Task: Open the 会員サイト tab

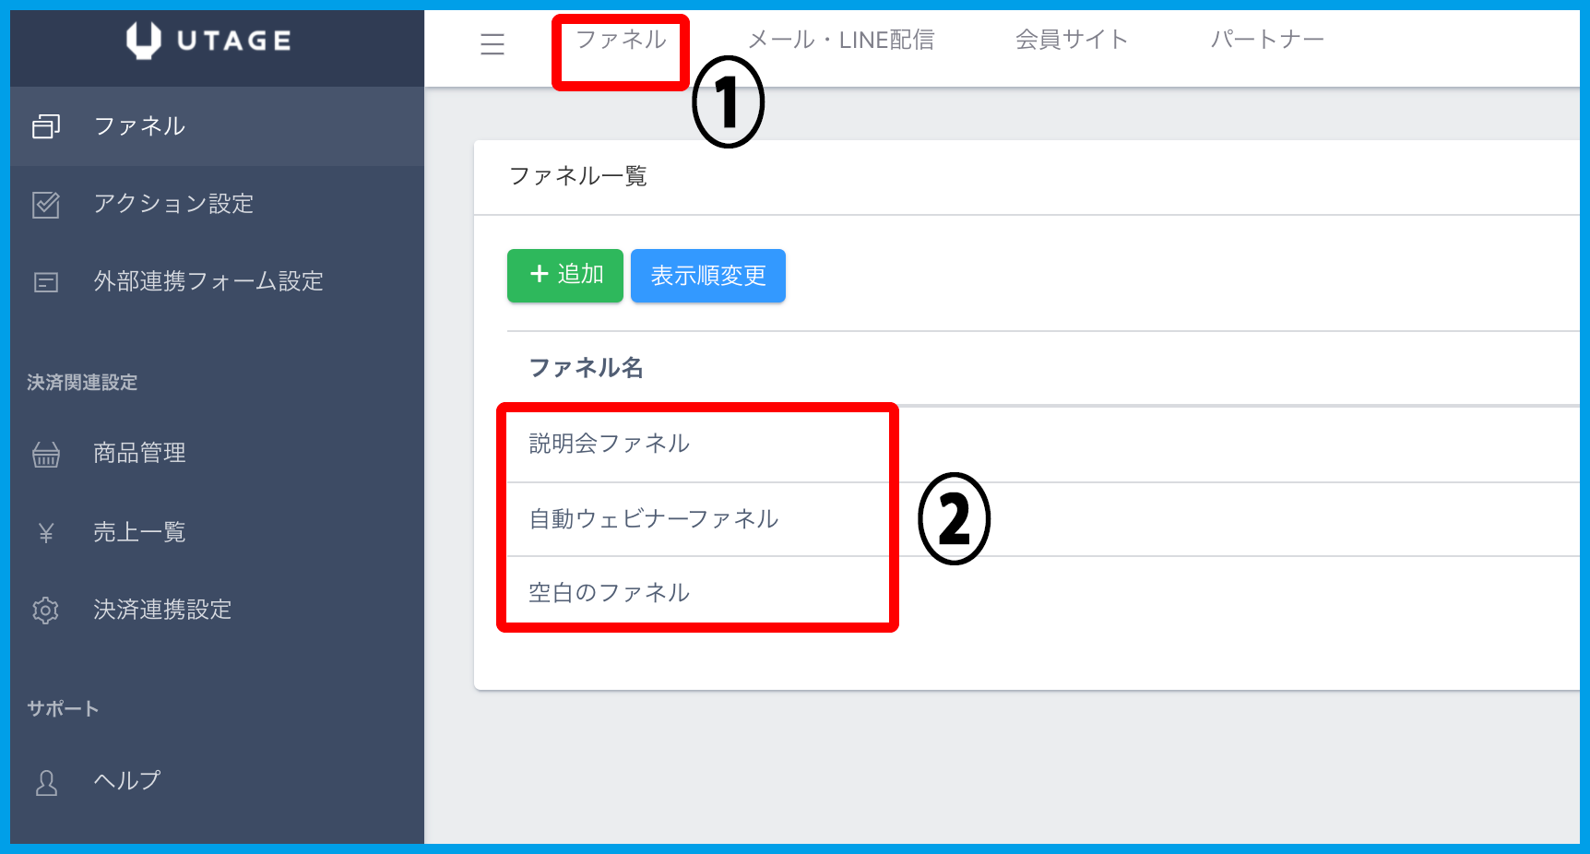Action: coord(1072,40)
